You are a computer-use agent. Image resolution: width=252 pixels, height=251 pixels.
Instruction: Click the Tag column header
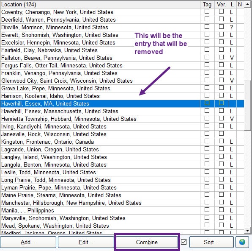(207, 5)
